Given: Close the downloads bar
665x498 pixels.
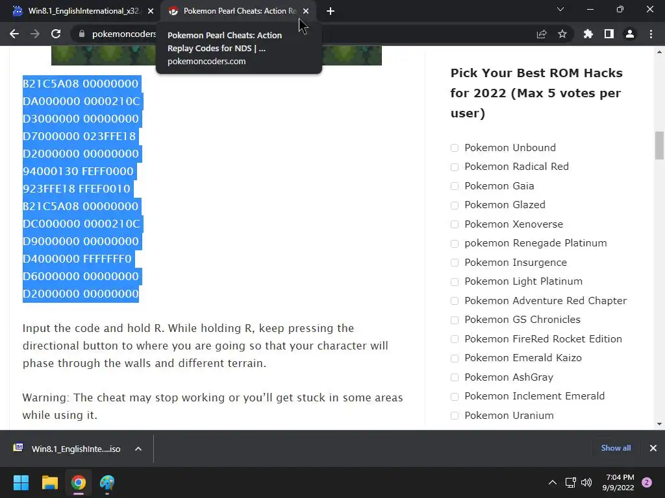Looking at the screenshot, I should click(x=653, y=448).
